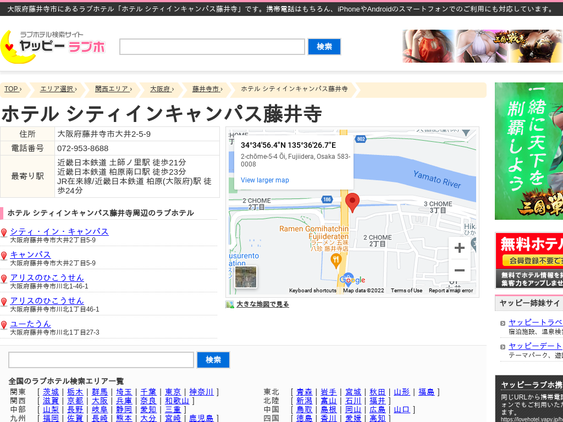Open 徳島 area link
The width and height of the screenshot is (563, 422).
(304, 418)
